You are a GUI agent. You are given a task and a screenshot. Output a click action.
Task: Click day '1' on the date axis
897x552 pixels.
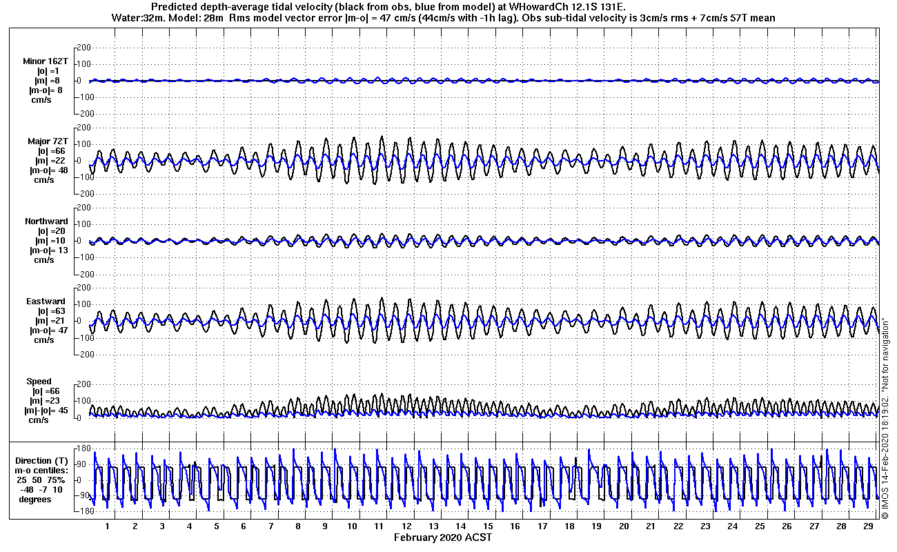pyautogui.click(x=108, y=526)
